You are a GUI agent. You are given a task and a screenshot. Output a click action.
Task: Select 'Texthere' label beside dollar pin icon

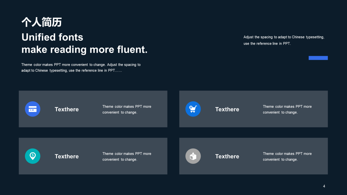click(67, 157)
